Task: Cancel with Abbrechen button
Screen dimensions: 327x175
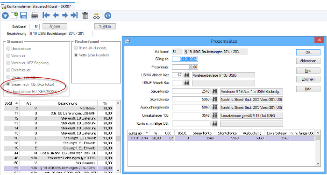Action: point(308,61)
